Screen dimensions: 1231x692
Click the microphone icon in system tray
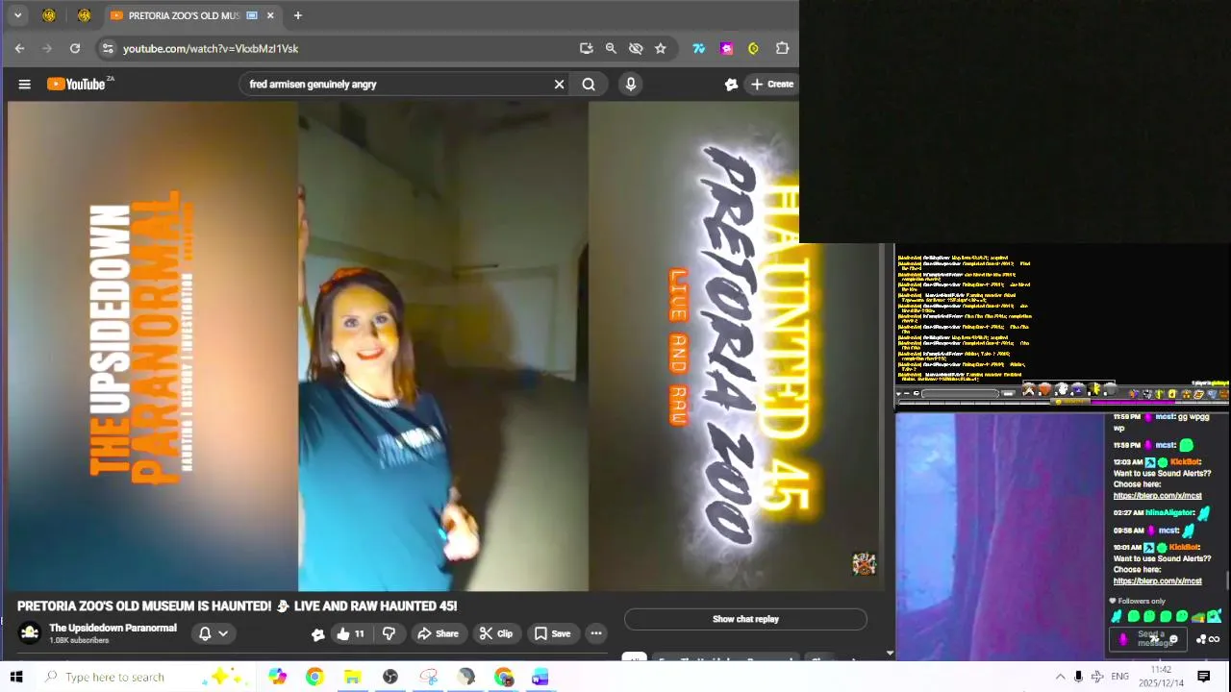pyautogui.click(x=1078, y=677)
